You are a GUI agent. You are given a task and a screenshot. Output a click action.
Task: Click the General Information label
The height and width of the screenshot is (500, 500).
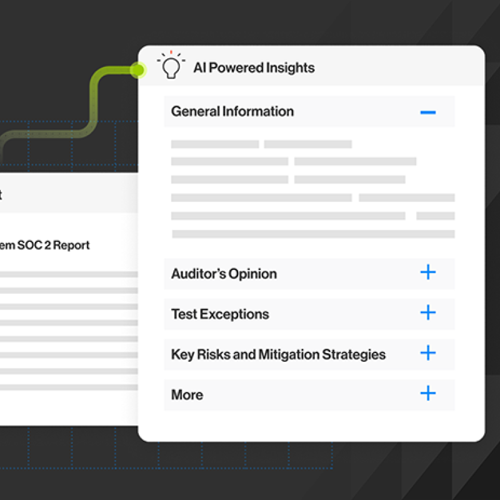[x=232, y=111]
